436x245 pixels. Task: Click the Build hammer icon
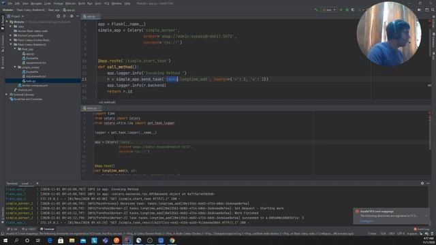pyautogui.click(x=316, y=10)
